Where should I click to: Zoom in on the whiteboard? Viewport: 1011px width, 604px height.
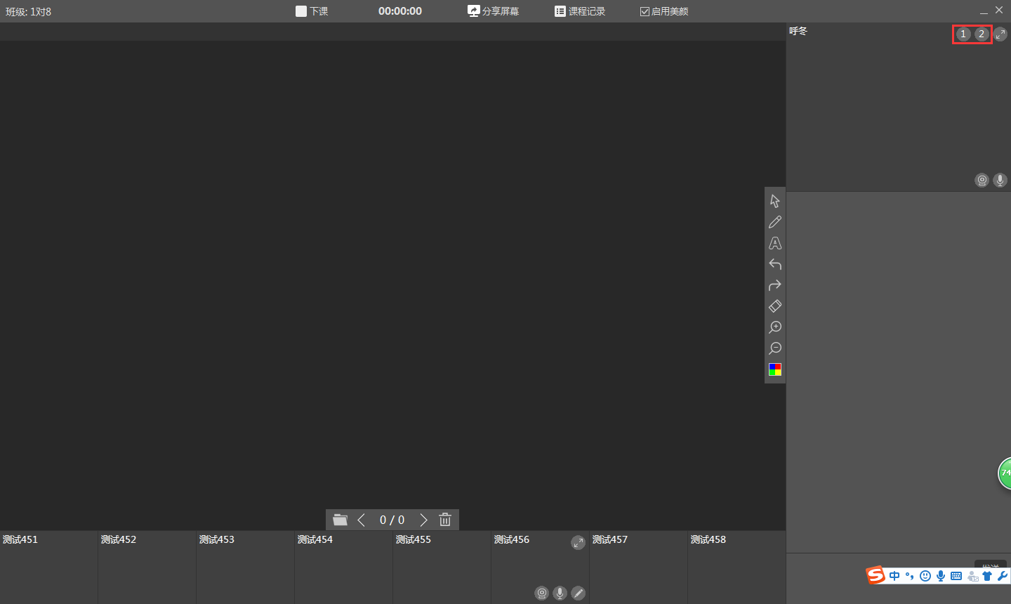click(774, 327)
